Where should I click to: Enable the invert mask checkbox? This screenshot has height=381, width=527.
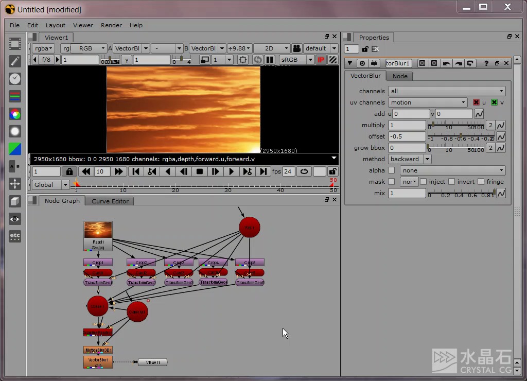451,182
